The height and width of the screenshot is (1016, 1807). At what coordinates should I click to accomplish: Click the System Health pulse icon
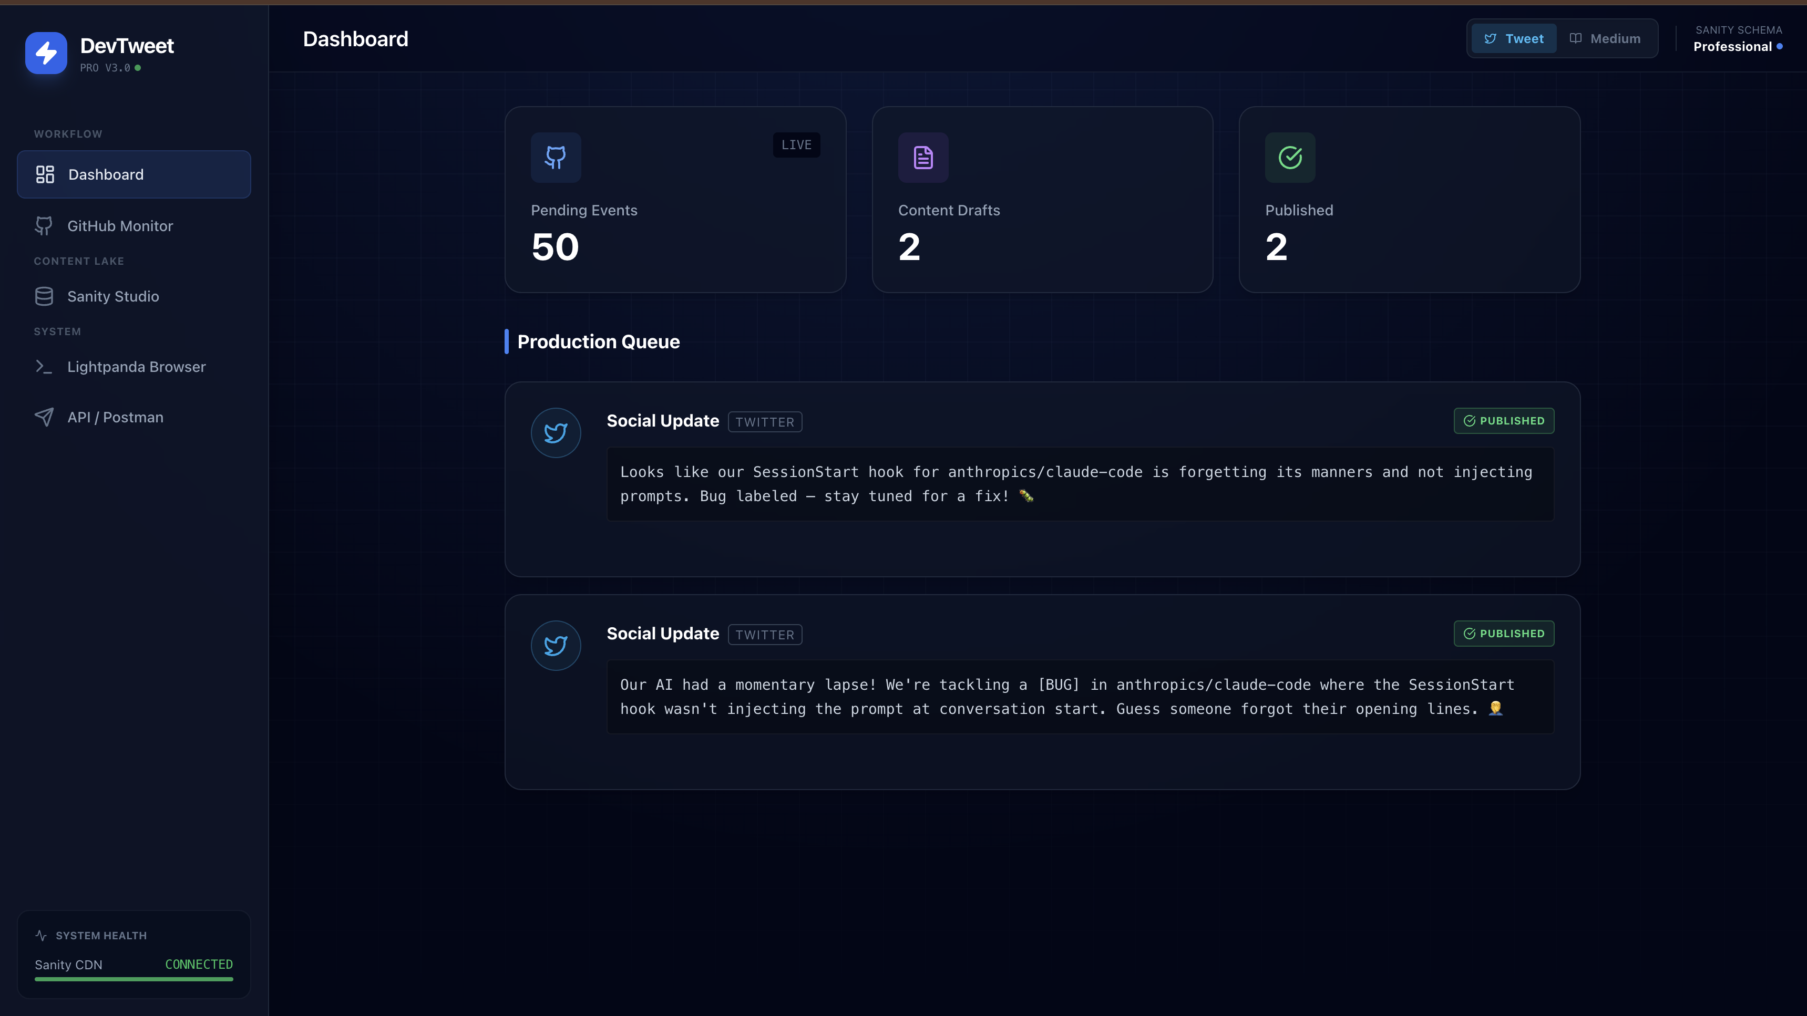tap(42, 936)
